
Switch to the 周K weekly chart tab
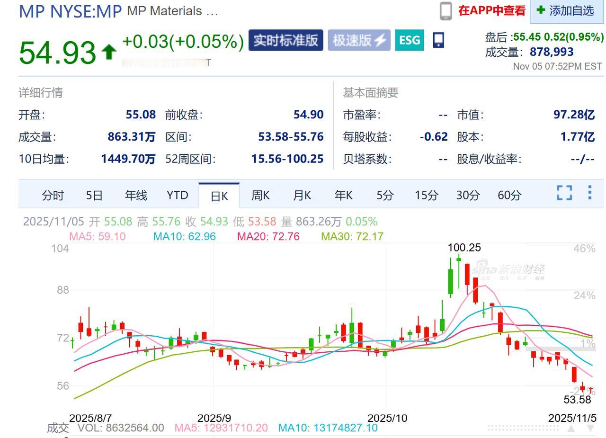[259, 195]
